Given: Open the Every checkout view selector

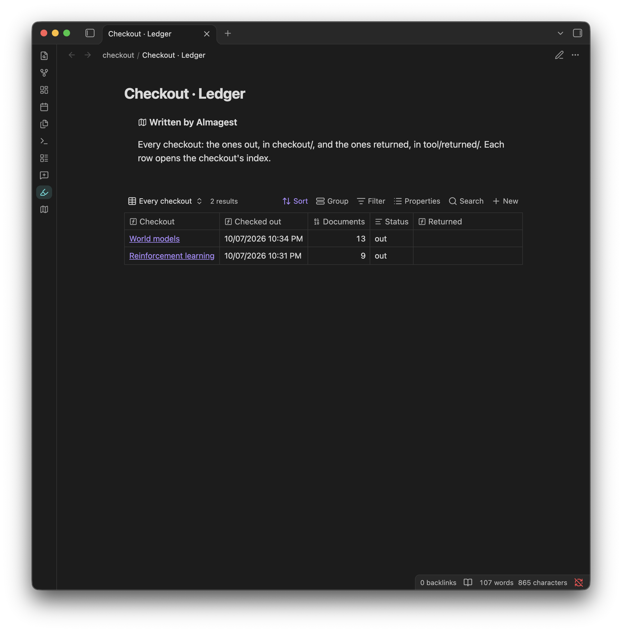Looking at the screenshot, I should tap(165, 201).
